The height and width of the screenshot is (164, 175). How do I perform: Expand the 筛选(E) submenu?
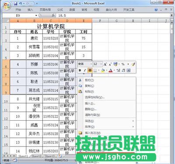[107, 121]
